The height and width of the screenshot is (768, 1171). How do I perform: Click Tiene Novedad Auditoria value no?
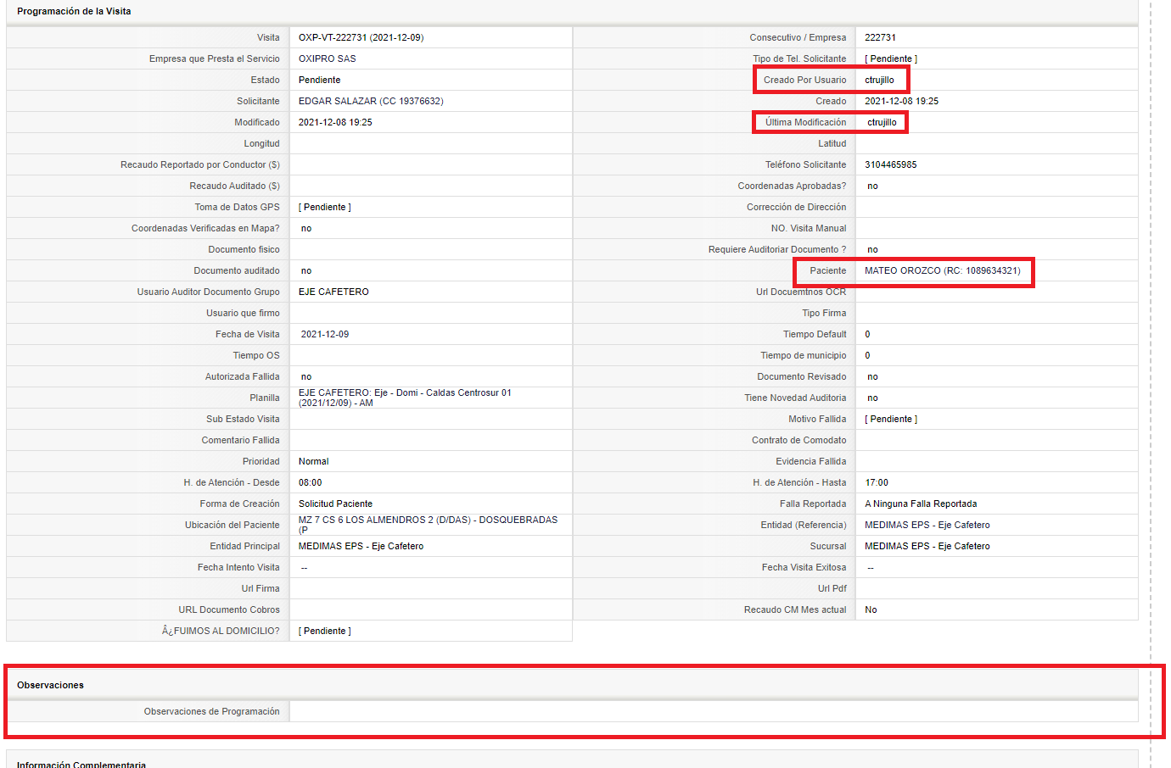tap(872, 398)
